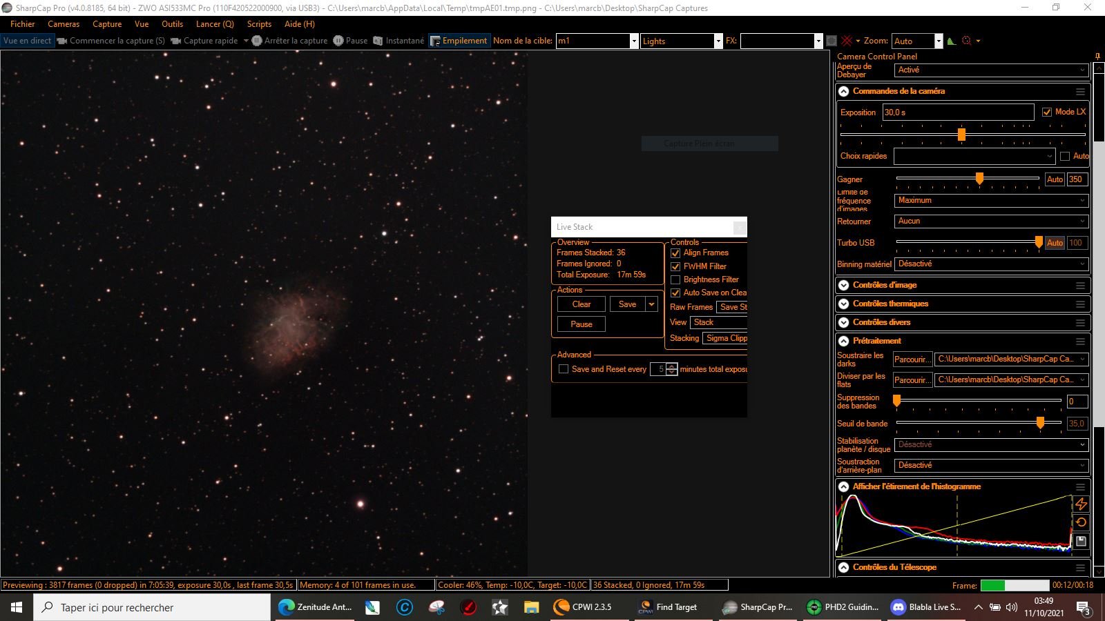This screenshot has height=621, width=1105.
Task: Reset the histogram stretch with the circular arrow
Action: click(x=1082, y=522)
